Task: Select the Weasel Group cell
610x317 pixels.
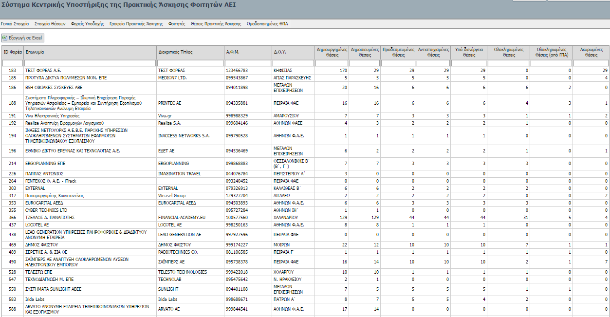Action: pyautogui.click(x=190, y=195)
